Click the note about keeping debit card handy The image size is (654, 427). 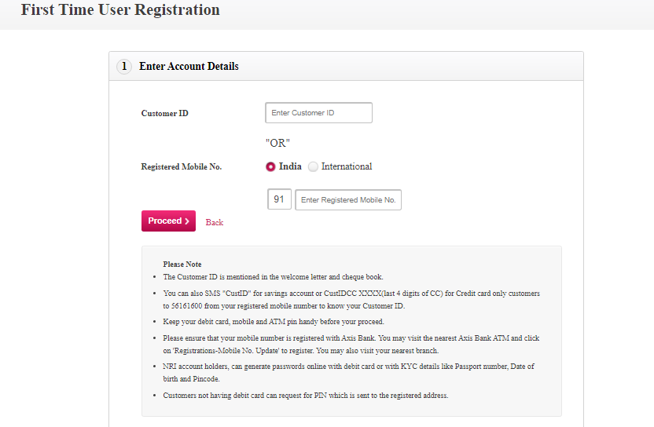click(x=274, y=322)
